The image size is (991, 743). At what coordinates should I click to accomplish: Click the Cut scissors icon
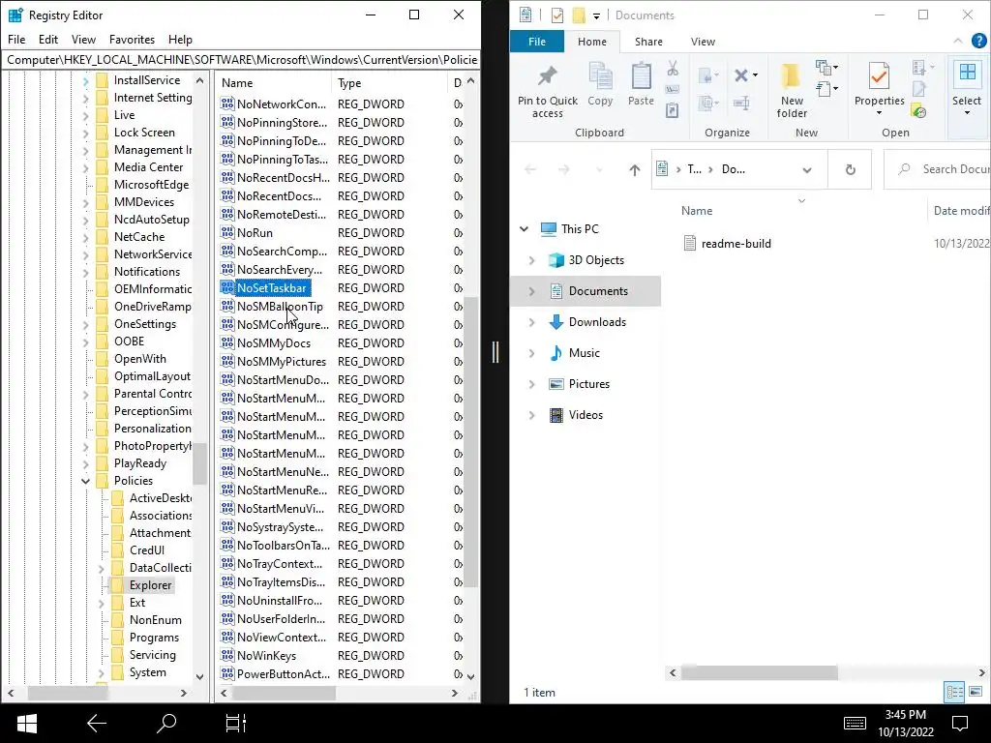(x=673, y=69)
